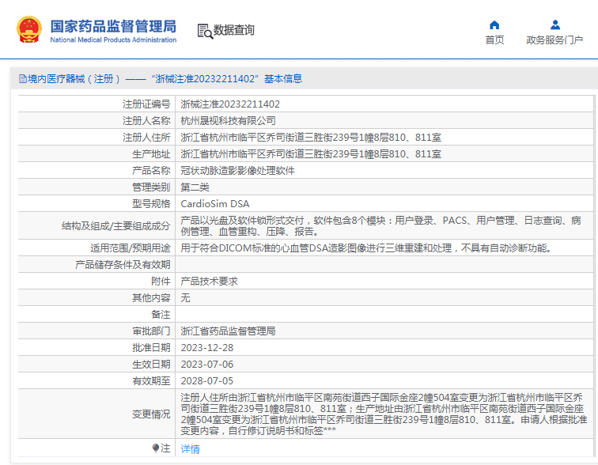This screenshot has height=465, width=598.
Task: Click 批准日期 row label
Action: (151, 348)
